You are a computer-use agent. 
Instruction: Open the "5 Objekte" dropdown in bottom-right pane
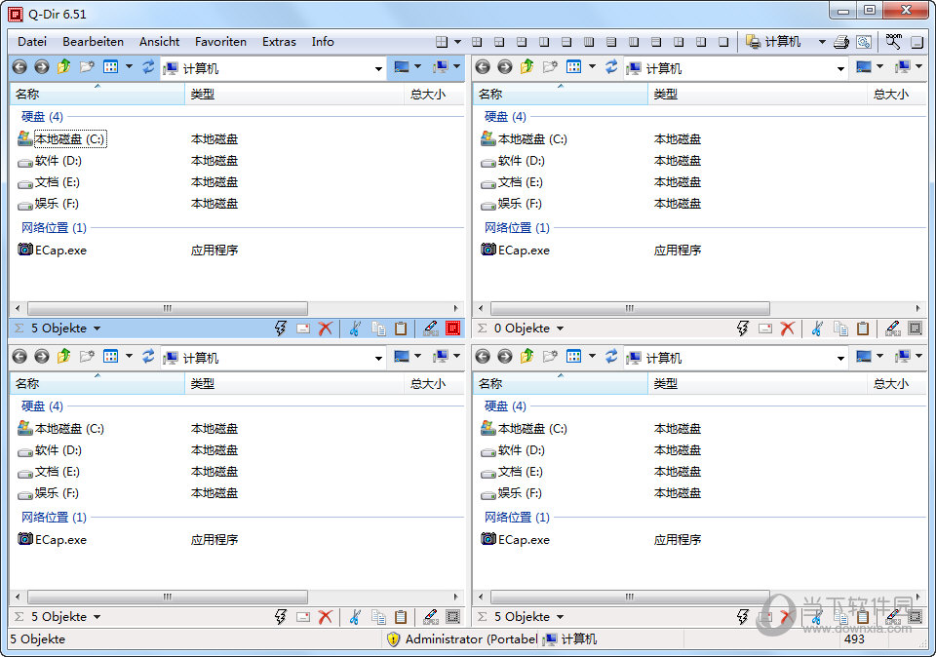[560, 617]
